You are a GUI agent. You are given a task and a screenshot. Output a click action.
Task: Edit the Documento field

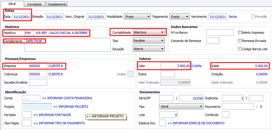pyautogui.click(x=238, y=107)
